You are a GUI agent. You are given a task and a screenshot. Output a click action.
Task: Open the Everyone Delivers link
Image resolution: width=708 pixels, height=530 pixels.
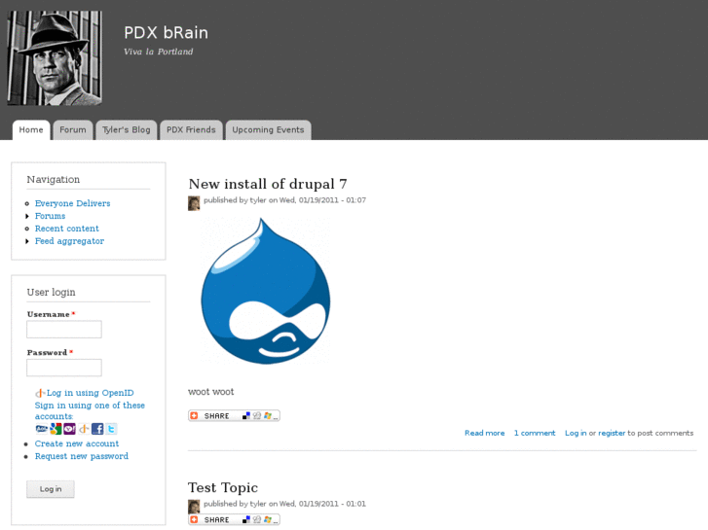73,203
